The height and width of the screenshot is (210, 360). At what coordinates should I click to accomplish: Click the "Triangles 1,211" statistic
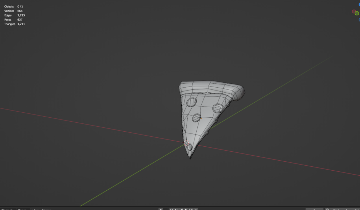[x=14, y=24]
